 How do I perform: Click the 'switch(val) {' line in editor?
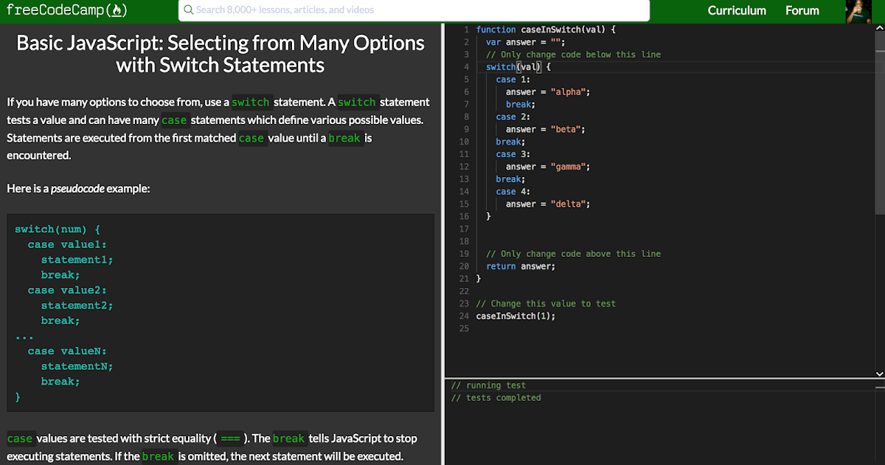click(x=518, y=67)
